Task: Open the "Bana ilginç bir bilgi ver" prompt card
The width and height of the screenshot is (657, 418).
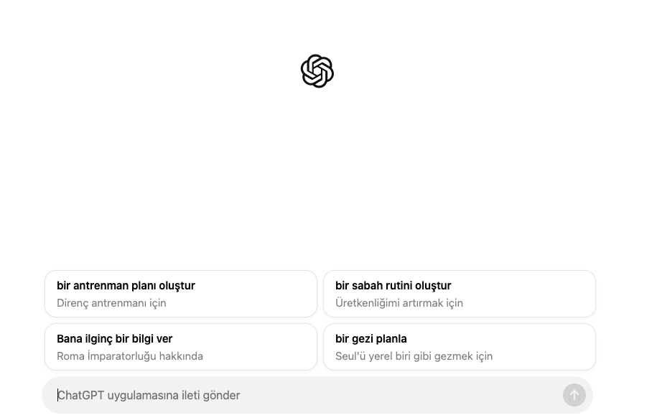Action: (181, 347)
